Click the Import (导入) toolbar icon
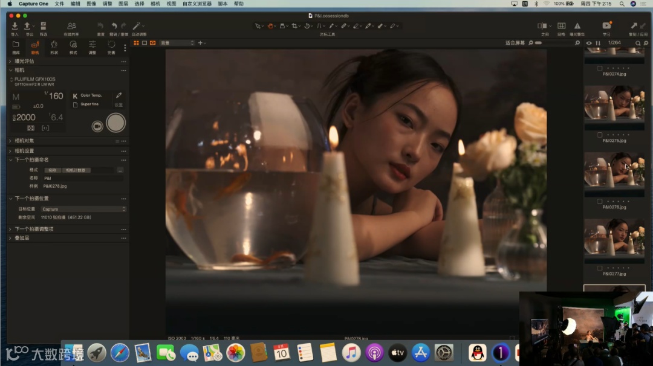 click(x=15, y=26)
